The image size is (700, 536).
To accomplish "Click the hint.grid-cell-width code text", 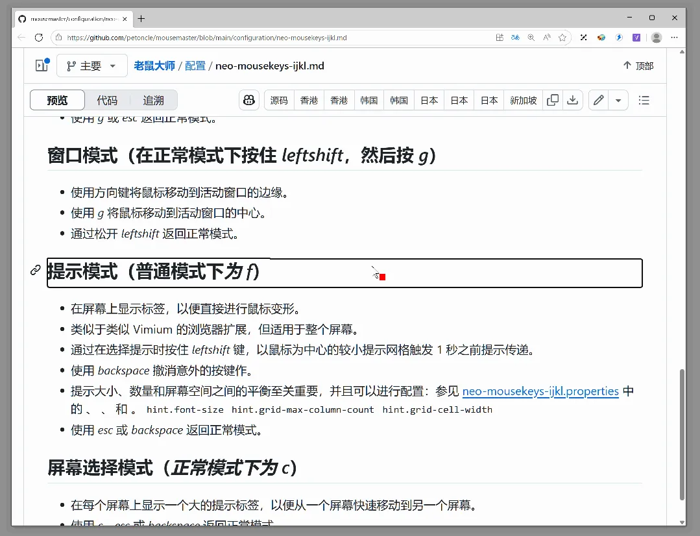I will click(437, 409).
